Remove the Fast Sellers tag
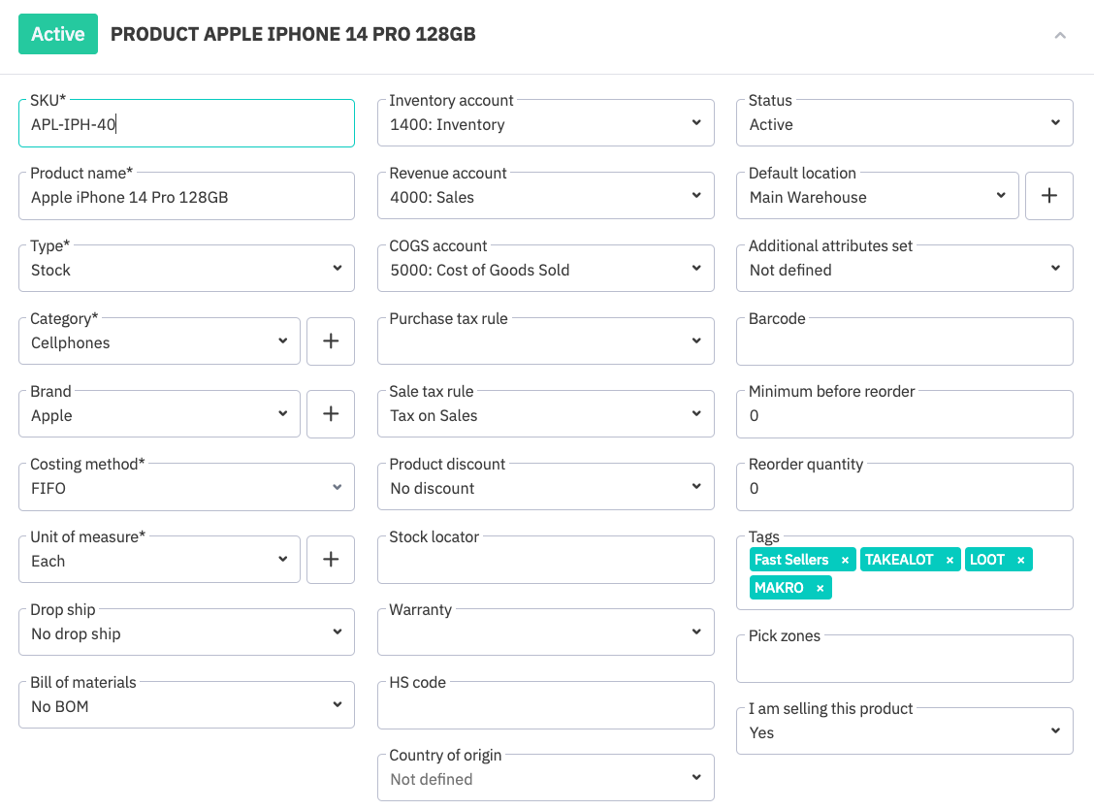Screen dimensions: 1094x810 [x=845, y=561]
